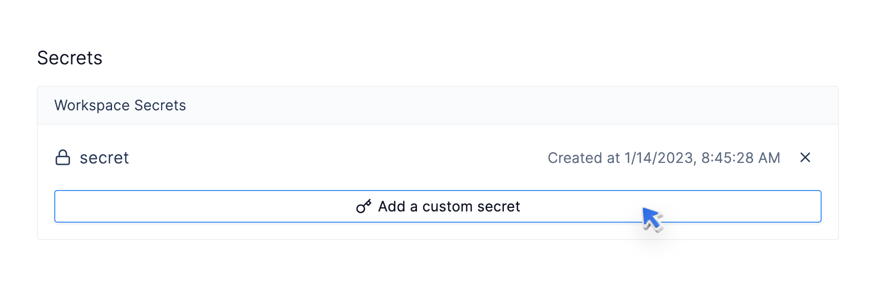Click the Secrets title text
This screenshot has width=882, height=285.
pyautogui.click(x=70, y=58)
